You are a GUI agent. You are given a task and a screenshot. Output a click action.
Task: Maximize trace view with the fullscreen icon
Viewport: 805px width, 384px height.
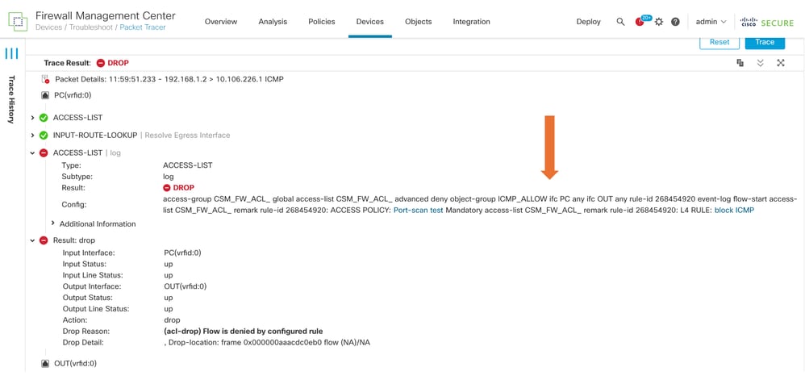(x=781, y=63)
